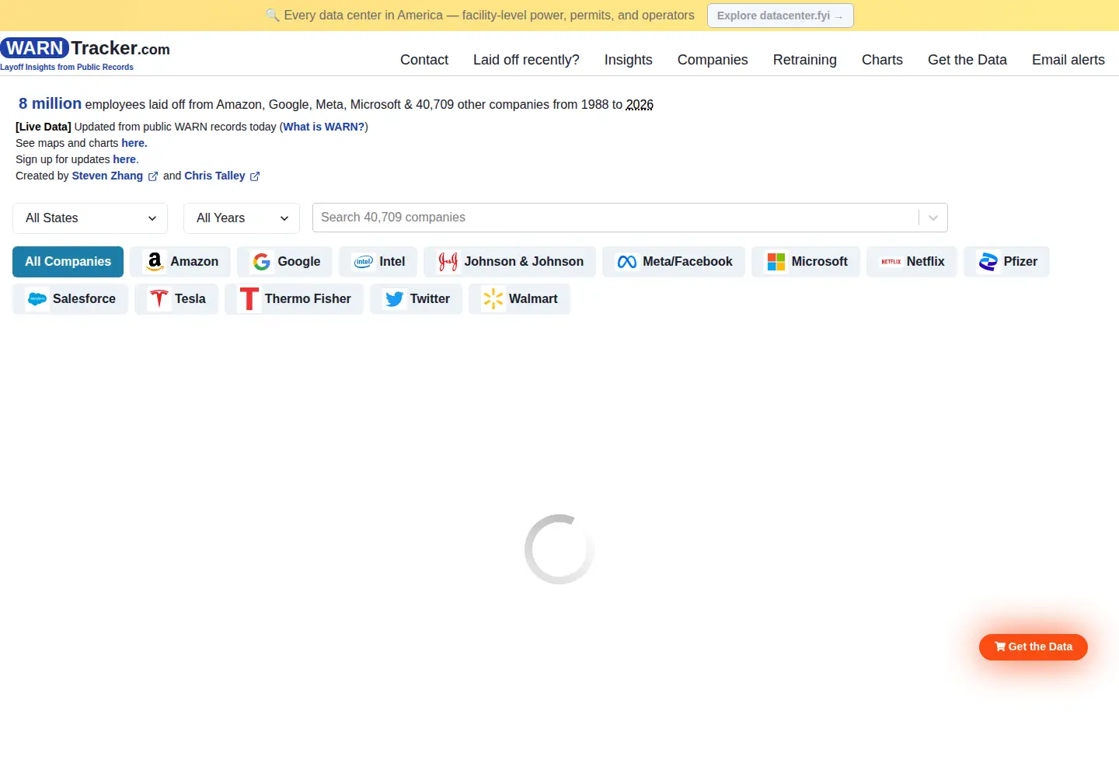
Task: Filter by the Amazon company chip
Action: tap(180, 262)
